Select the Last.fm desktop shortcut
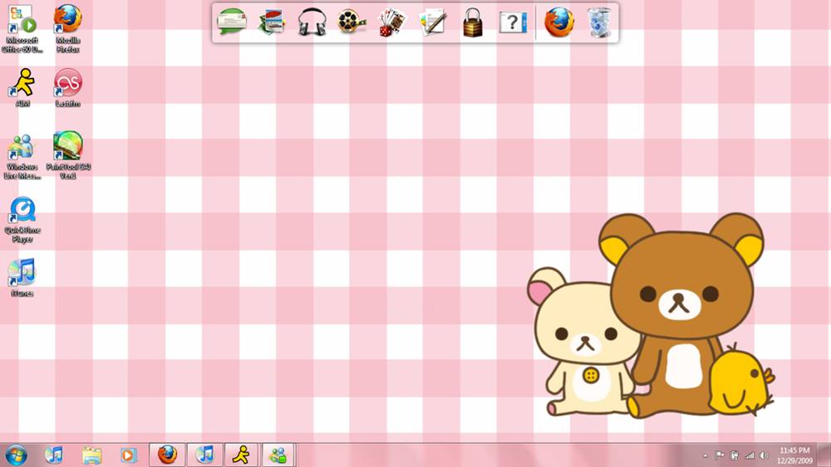This screenshot has height=467, width=831. click(68, 88)
